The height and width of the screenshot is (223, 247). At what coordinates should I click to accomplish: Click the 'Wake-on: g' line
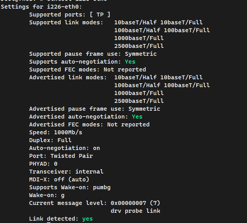click(47, 195)
